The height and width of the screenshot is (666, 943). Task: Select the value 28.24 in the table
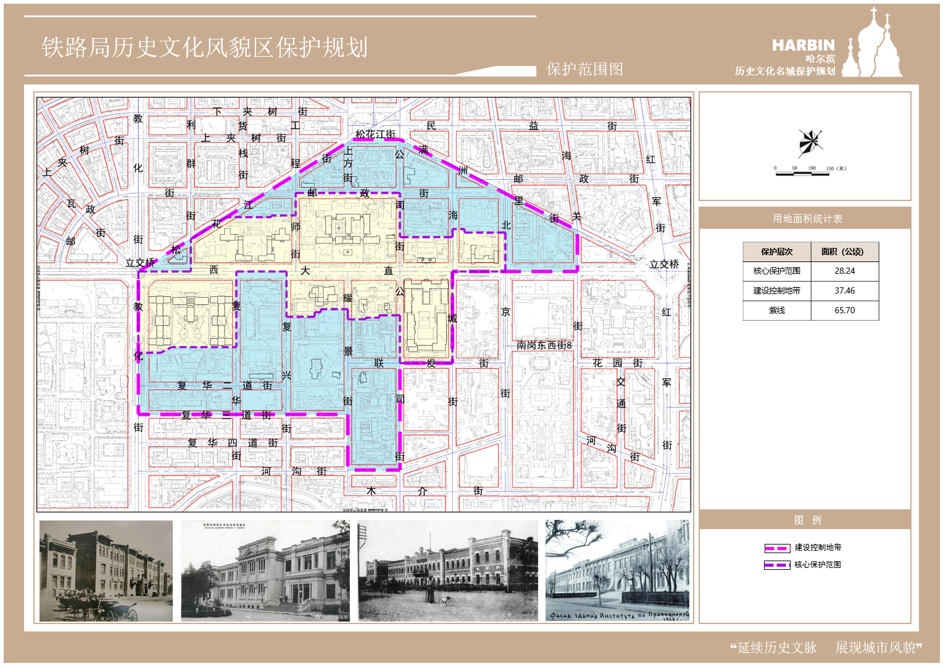[x=844, y=271]
